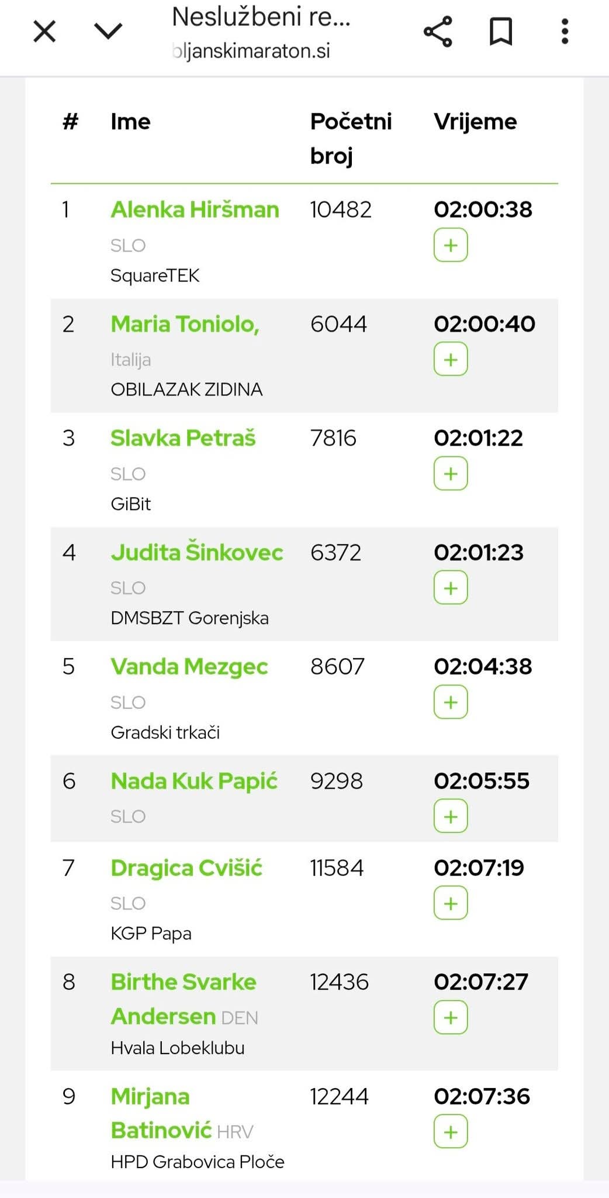Expand details for Alenka Hiršman's result

pos(451,245)
